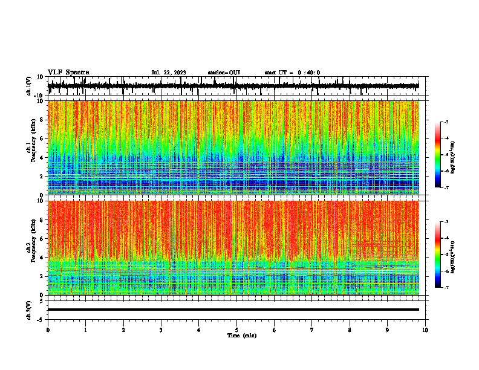This screenshot has height=370, width=479.
Task: Click the '-7' label on ch.1 colorbar
Action: [x=446, y=187]
